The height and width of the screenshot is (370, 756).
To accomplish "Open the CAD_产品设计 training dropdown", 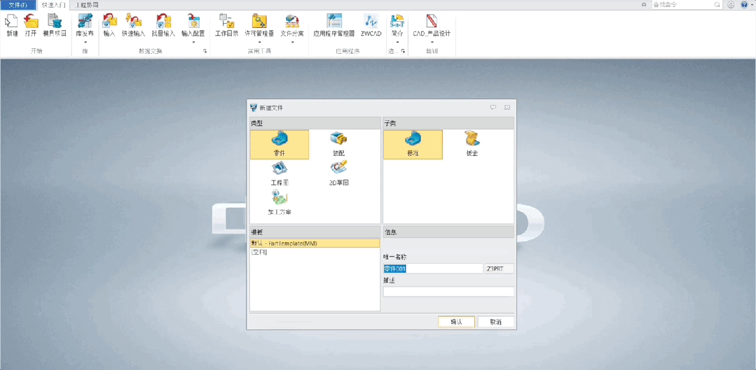I will (432, 43).
